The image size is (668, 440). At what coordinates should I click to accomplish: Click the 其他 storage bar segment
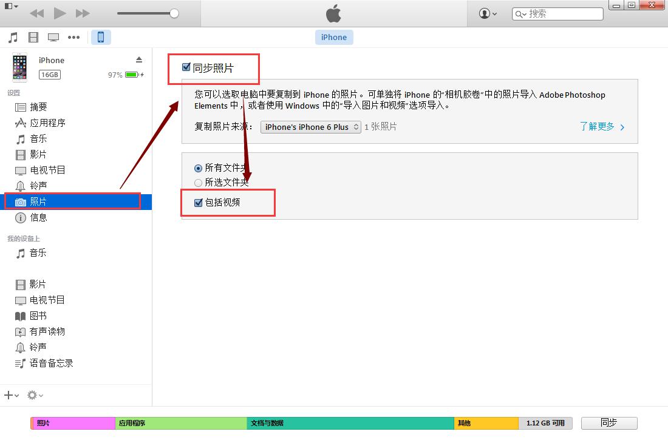486,423
